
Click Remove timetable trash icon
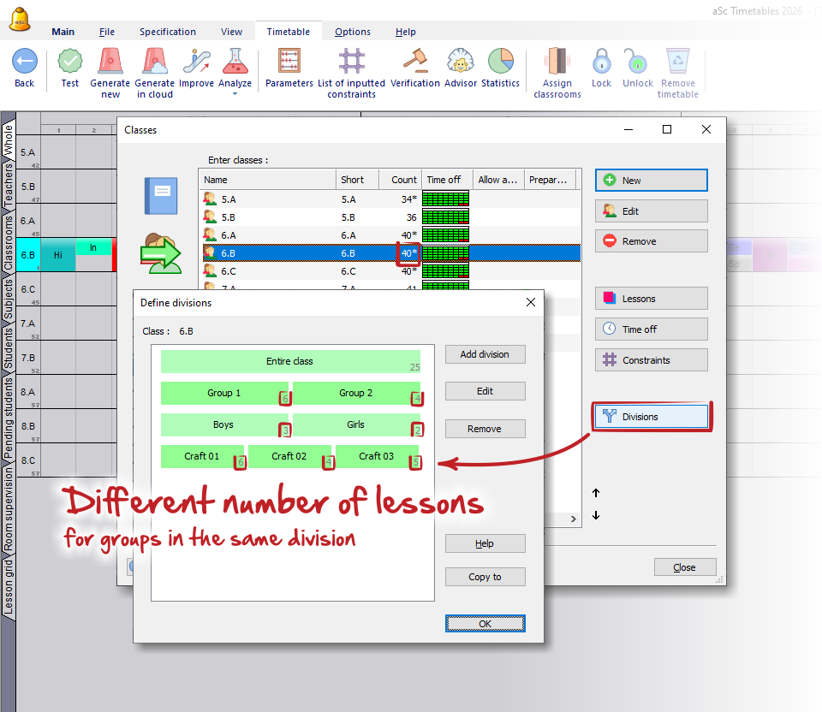pos(677,62)
